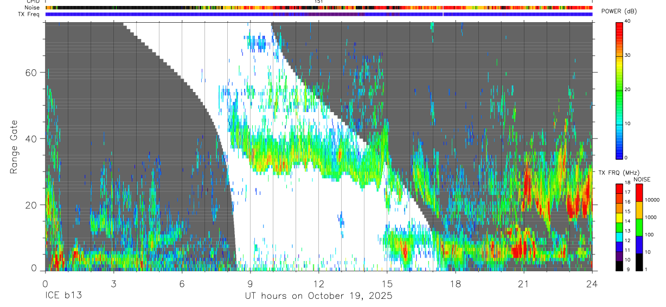Viewport: 666px width, 307px height.
Task: Click the 15 UT hour tick label
Action: (x=387, y=283)
